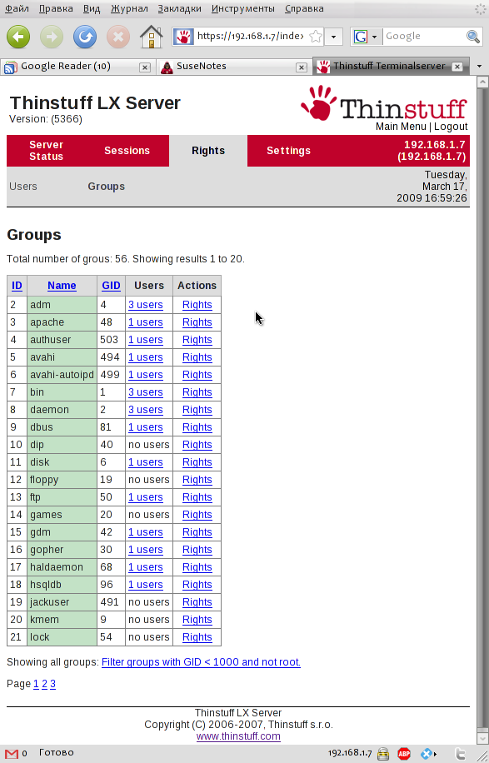
Task: Open Rights link for the apache group
Action: [197, 322]
